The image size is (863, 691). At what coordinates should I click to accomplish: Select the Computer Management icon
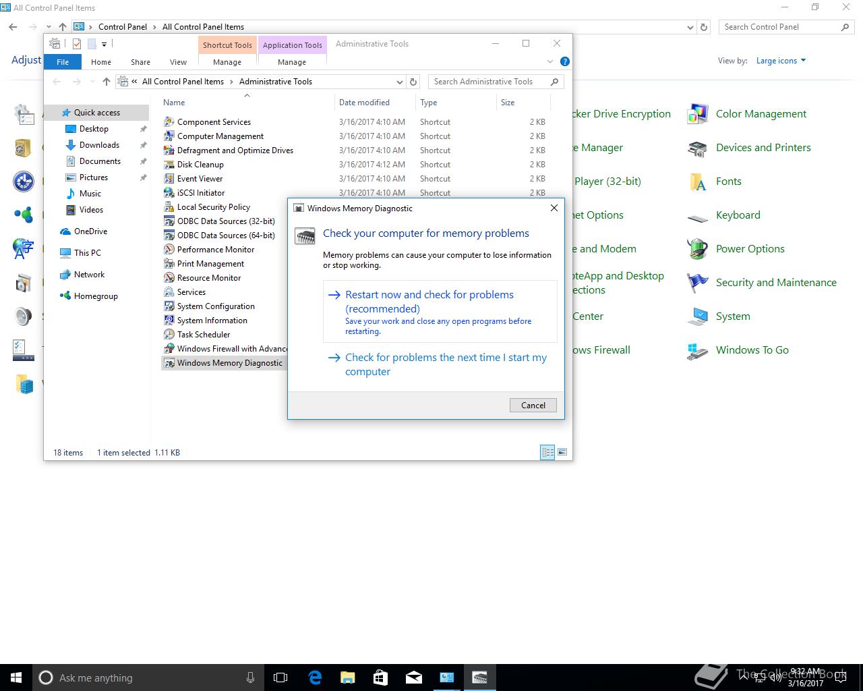pyautogui.click(x=169, y=136)
